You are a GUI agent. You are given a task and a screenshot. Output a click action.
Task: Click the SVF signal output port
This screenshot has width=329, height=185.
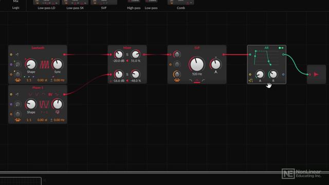[224, 54]
